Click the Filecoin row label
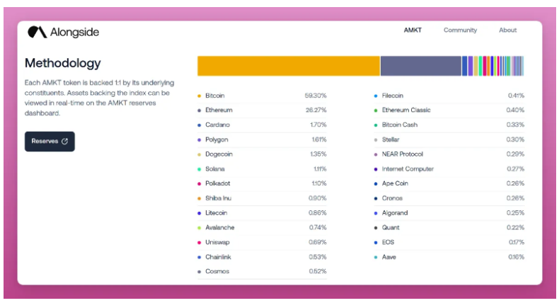Screen dimensions: 559x303 (393, 96)
